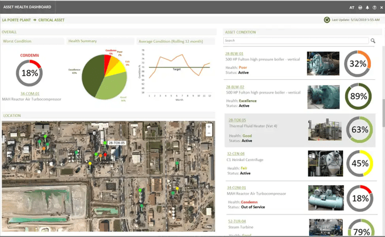Select CRITICAL ASSET breadcrumb
The image size is (385, 237).
tap(51, 20)
